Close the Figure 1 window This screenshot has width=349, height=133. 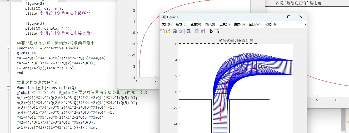[x=301, y=17]
